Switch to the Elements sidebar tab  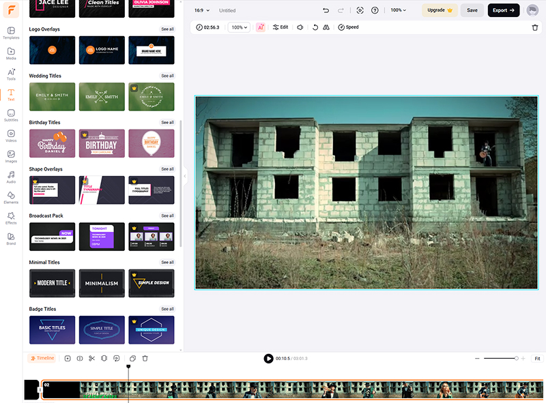[11, 197]
